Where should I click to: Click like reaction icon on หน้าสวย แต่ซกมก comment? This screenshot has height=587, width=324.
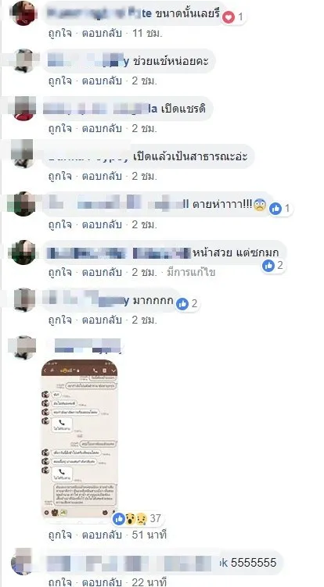point(268,266)
